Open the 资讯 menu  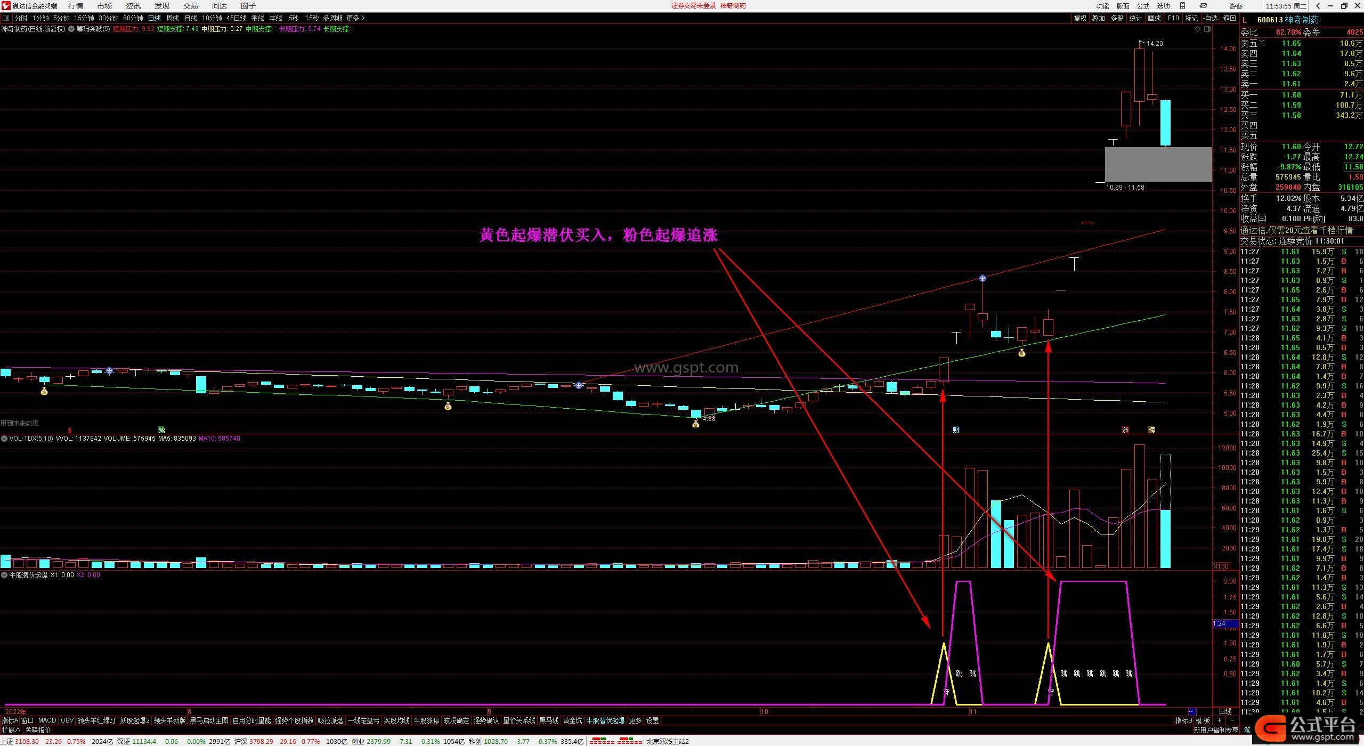click(133, 6)
